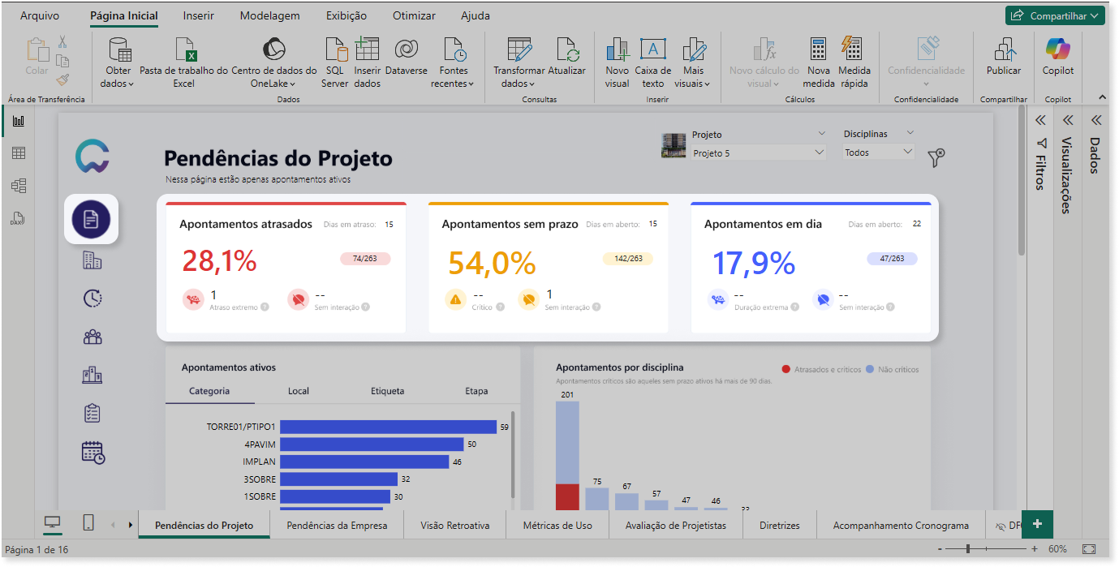The image size is (1119, 567).
Task: Click Transformar dados icon
Action: pos(519,49)
